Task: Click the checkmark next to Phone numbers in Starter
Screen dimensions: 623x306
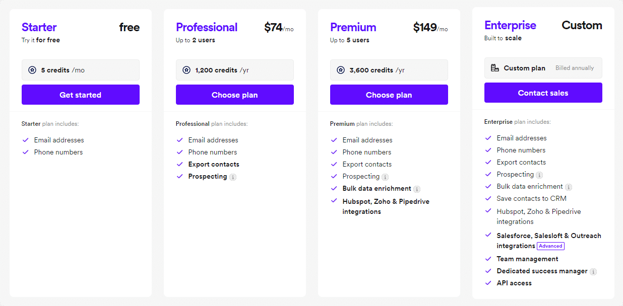Action: [x=26, y=152]
